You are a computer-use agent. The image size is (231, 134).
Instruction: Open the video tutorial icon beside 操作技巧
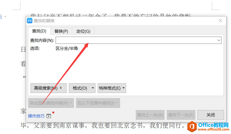[x=49, y=116]
